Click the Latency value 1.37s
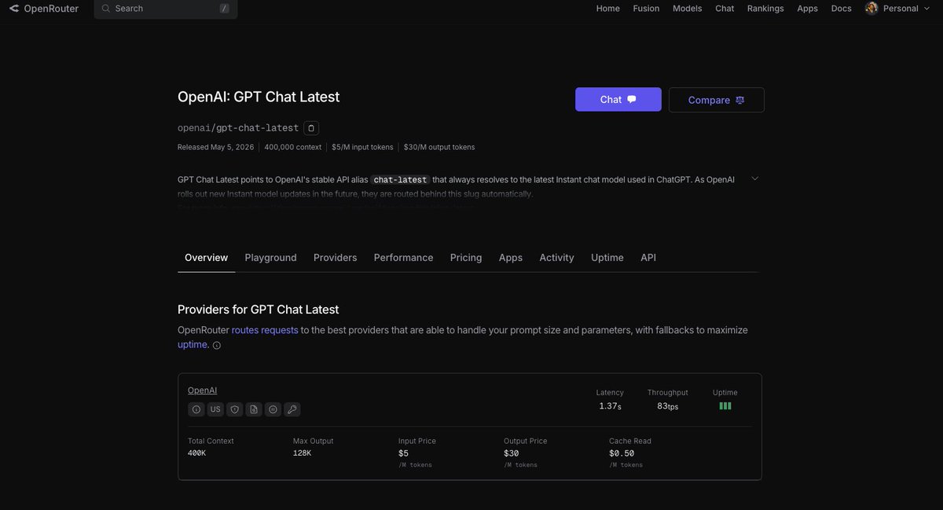 coord(610,406)
